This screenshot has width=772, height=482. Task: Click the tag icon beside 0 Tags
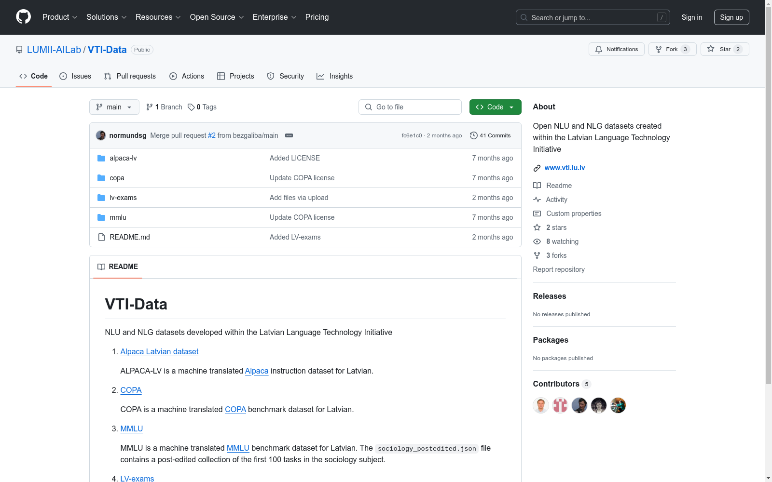pos(191,107)
